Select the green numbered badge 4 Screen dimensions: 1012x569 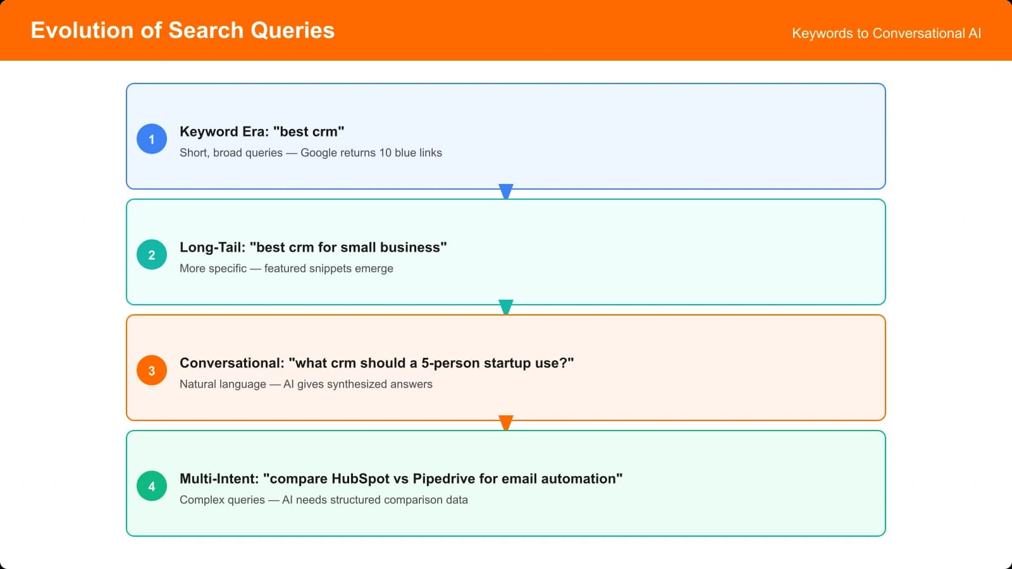click(151, 486)
